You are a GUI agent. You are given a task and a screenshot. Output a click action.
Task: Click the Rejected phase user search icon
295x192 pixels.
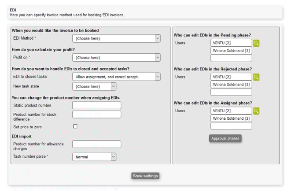click(256, 77)
